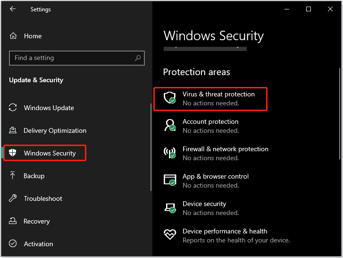Open Virus & threat protection link
Screen dimensions: 343x258
(x=218, y=94)
